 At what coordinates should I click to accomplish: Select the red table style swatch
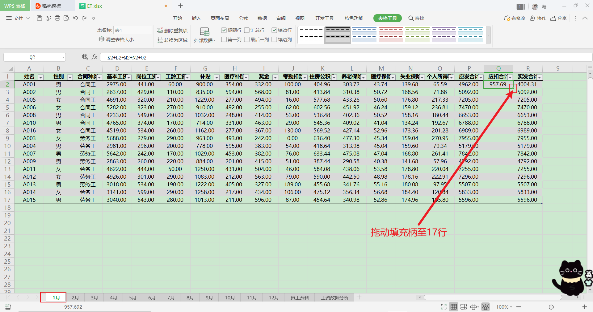391,35
